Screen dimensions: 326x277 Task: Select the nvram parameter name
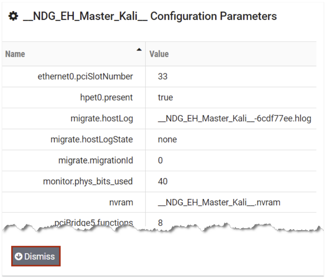[121, 203]
